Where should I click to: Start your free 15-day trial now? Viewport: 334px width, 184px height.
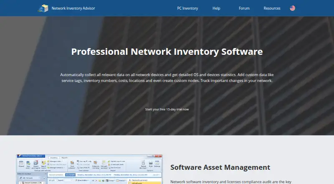tap(167, 109)
